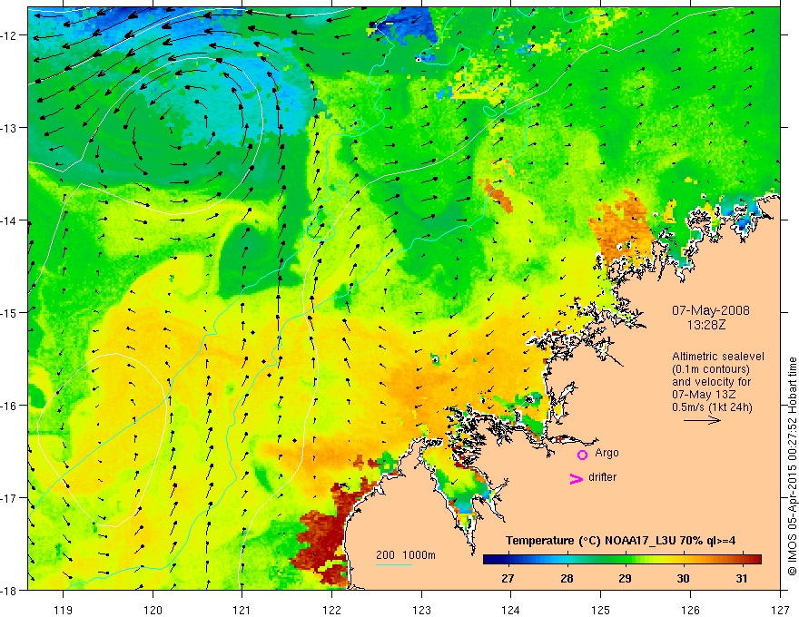
Task: Click the magenta drifter arrow legend symbol
Action: coord(576,478)
